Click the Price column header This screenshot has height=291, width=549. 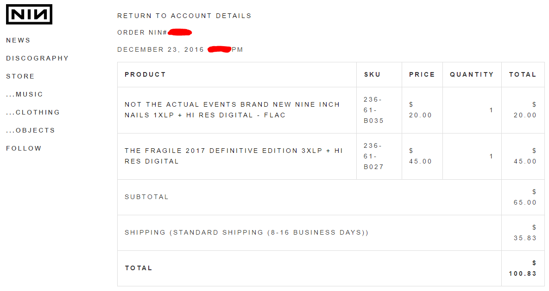point(422,74)
